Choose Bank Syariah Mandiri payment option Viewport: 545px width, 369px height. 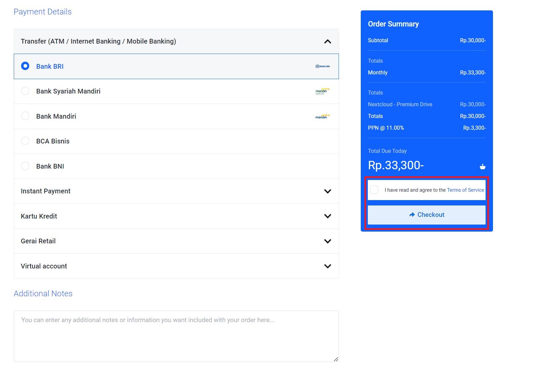[25, 91]
